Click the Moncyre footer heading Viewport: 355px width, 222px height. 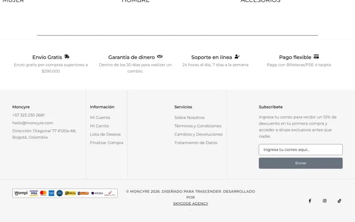(21, 107)
